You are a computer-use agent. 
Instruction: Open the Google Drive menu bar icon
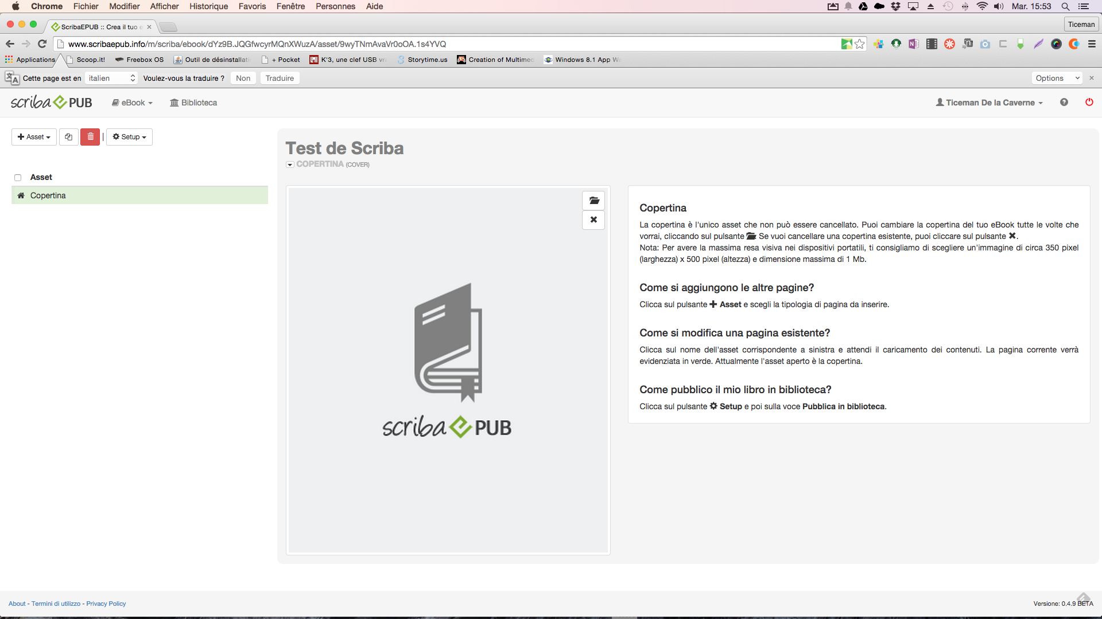[x=863, y=6]
